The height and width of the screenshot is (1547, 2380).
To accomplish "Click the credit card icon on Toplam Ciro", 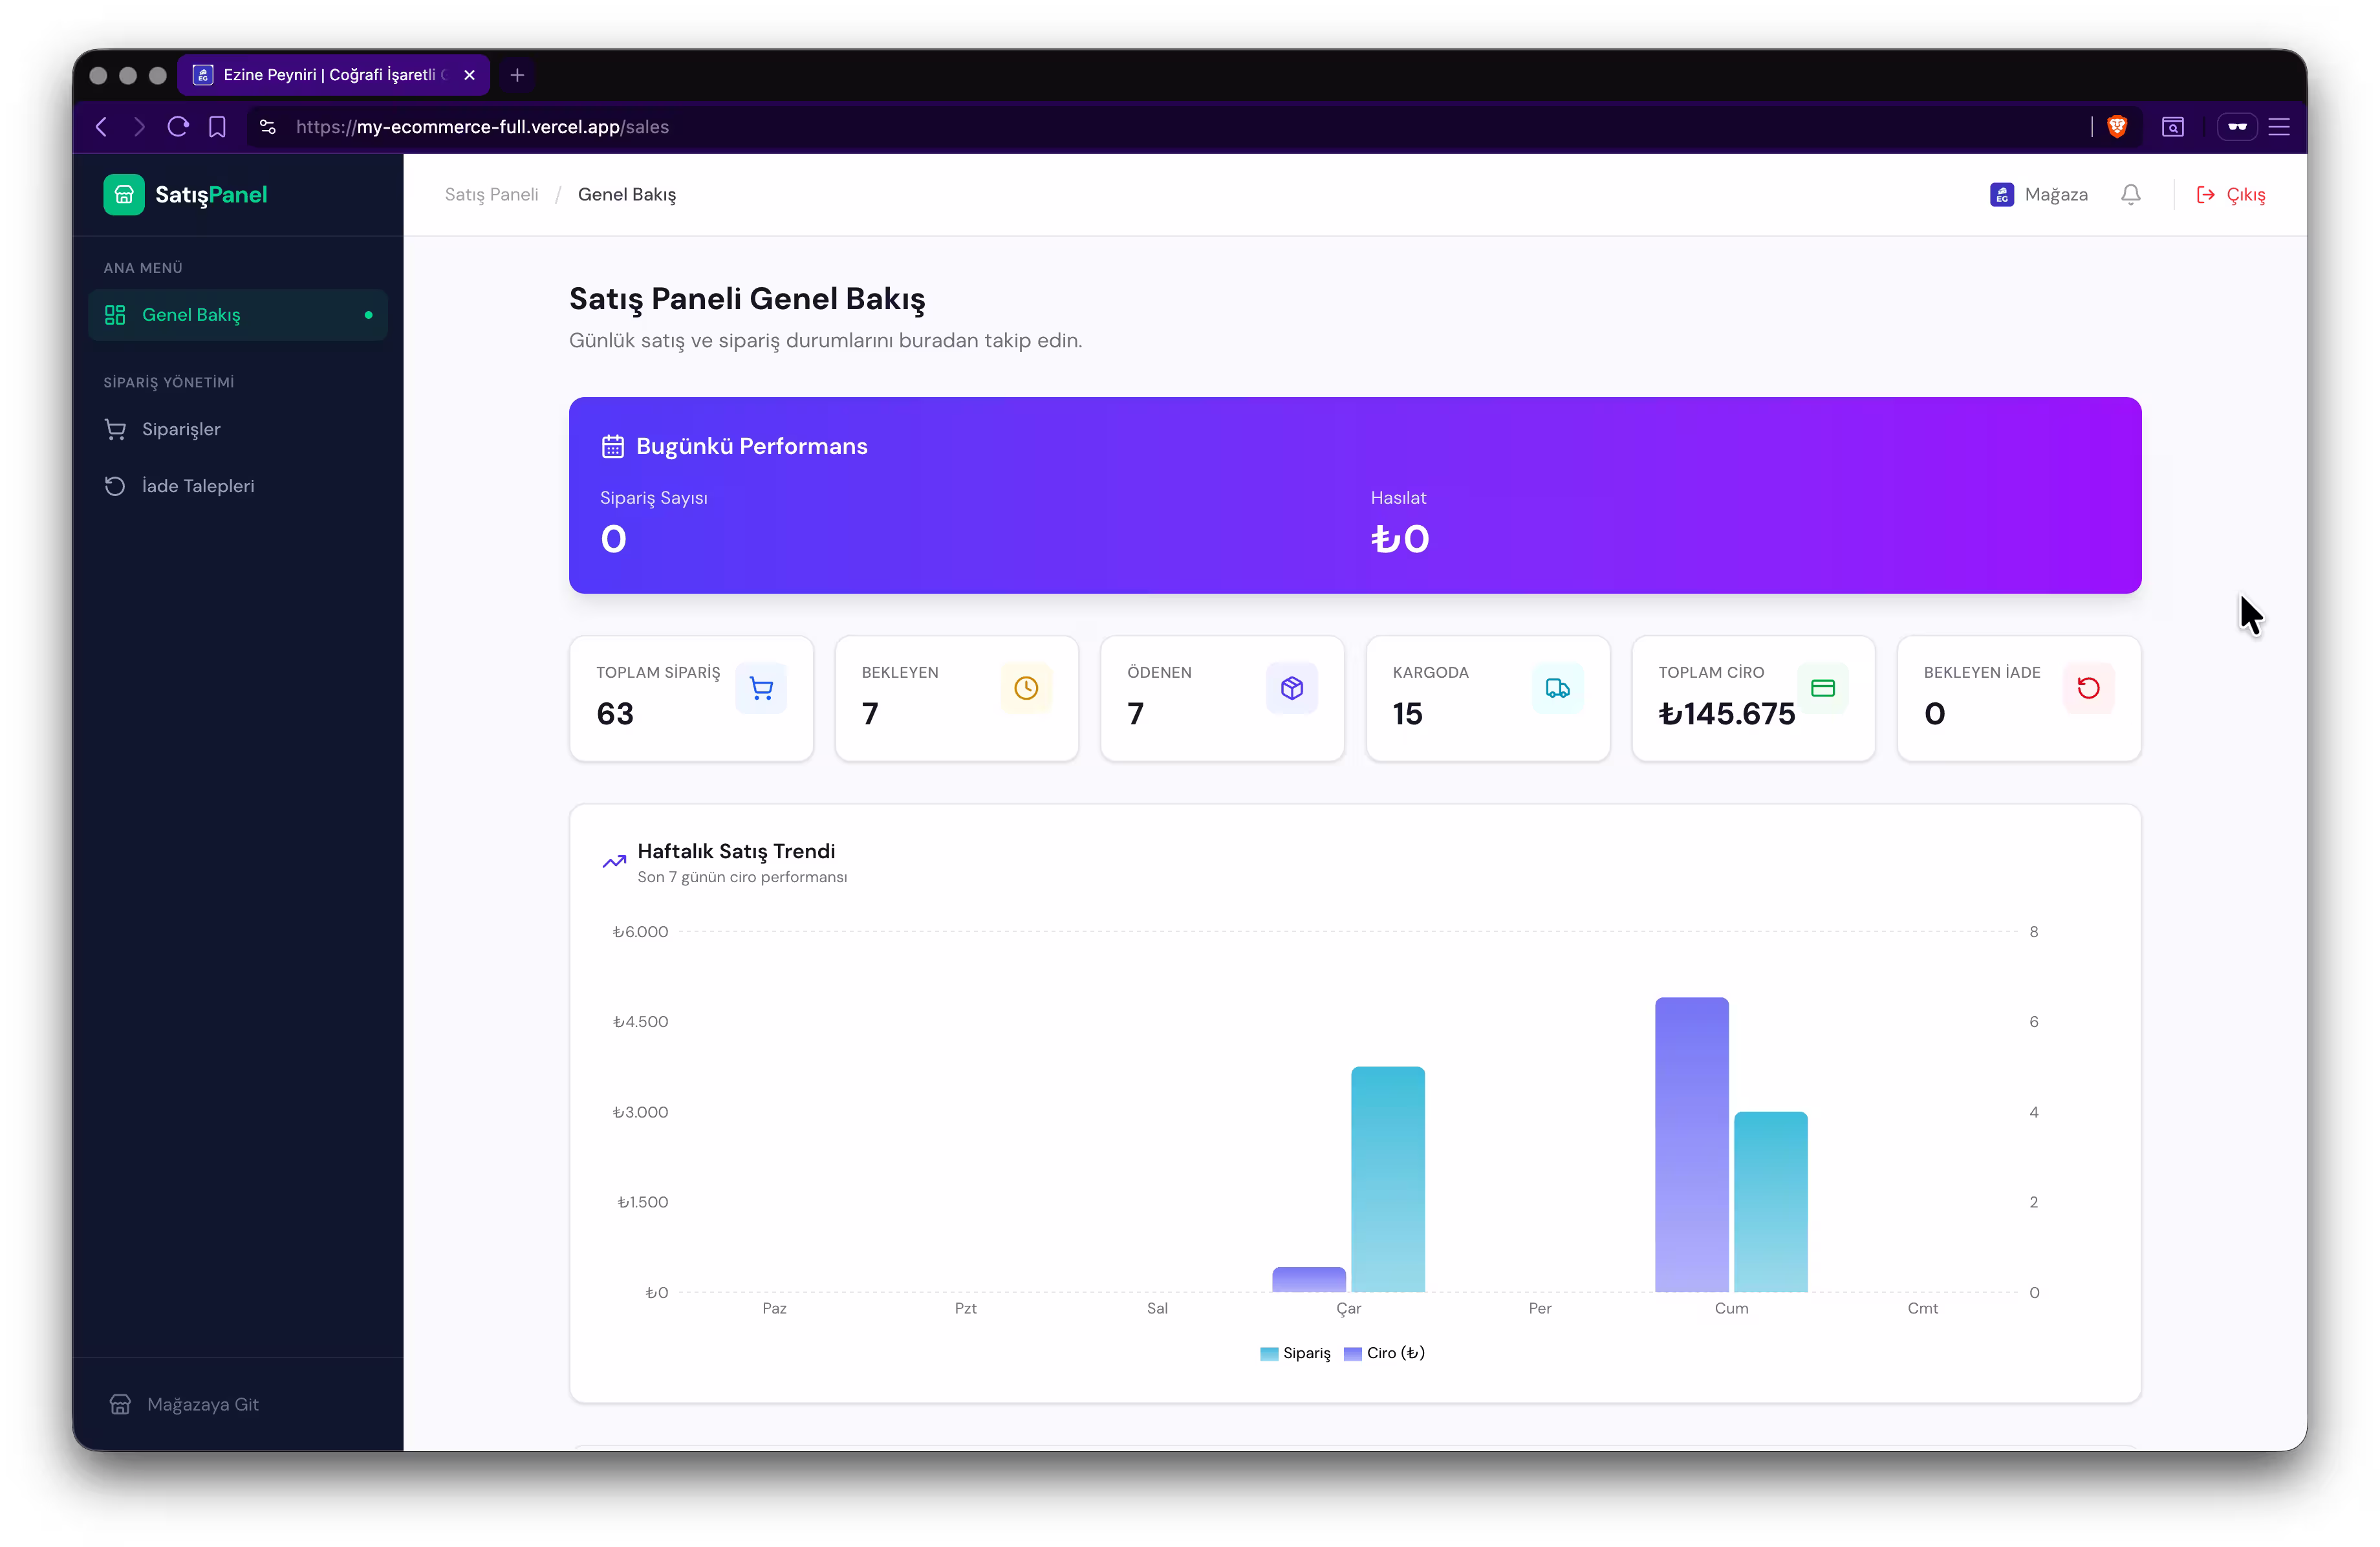I will click(x=1823, y=688).
